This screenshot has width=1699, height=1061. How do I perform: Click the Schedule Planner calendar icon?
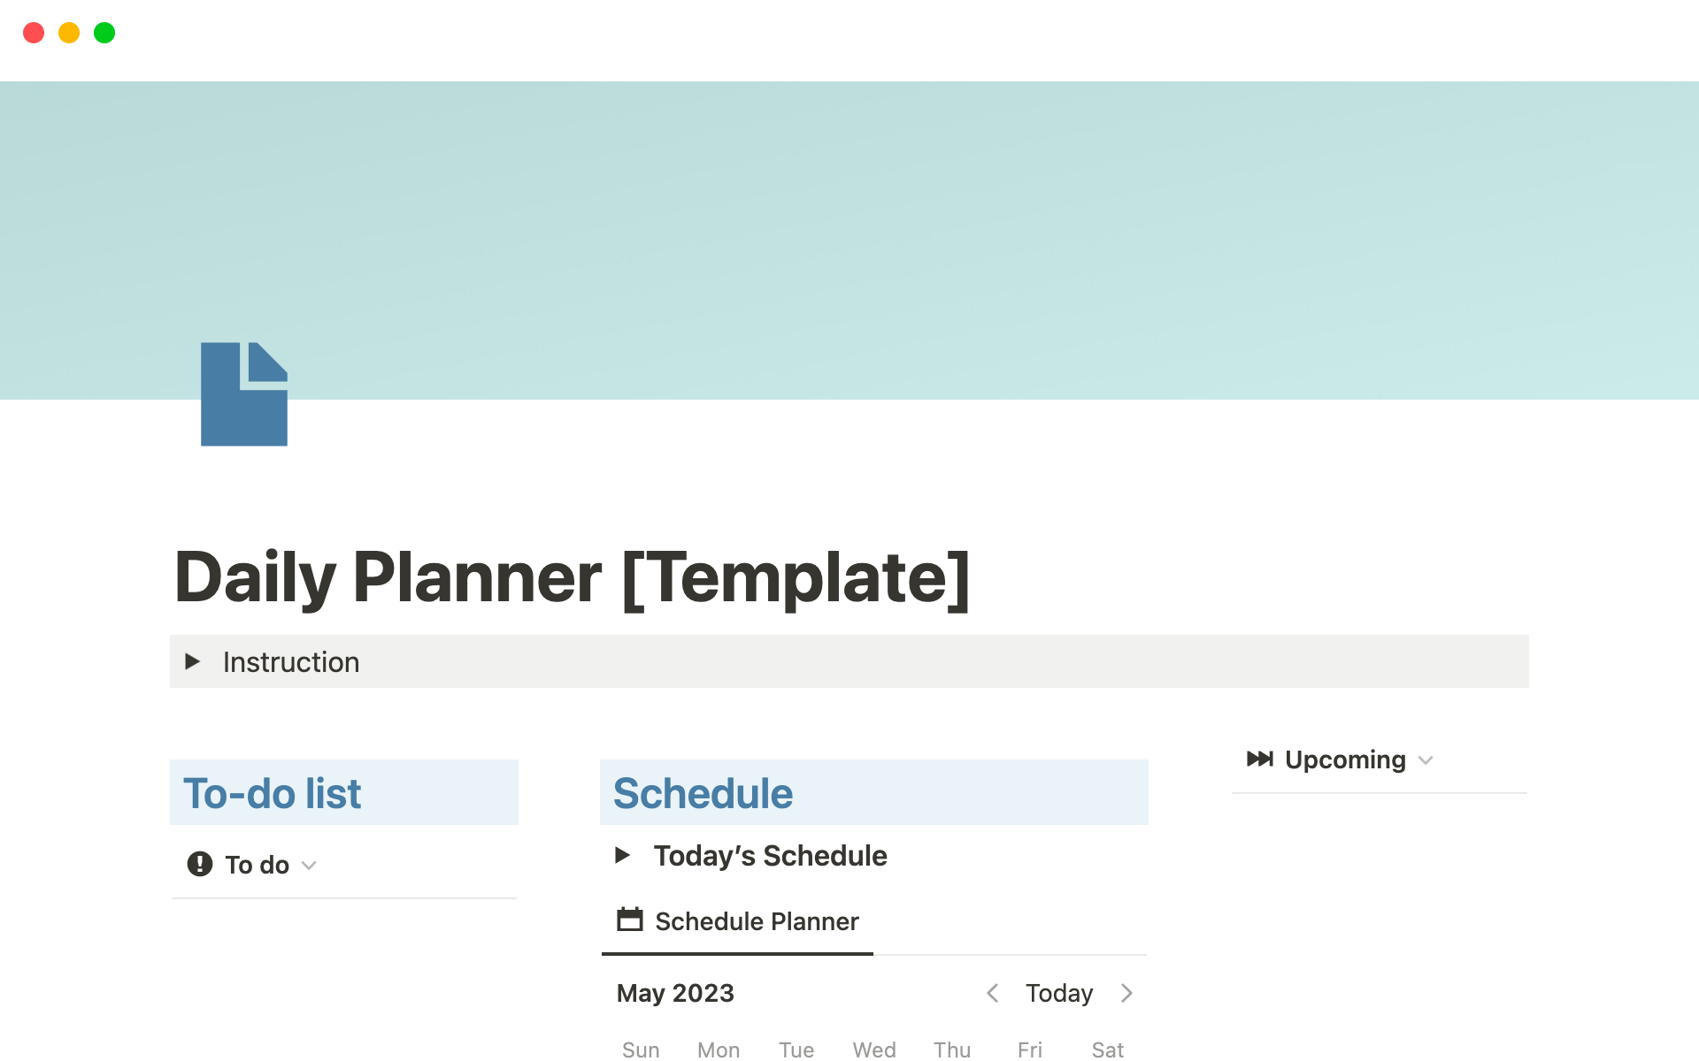pyautogui.click(x=629, y=920)
